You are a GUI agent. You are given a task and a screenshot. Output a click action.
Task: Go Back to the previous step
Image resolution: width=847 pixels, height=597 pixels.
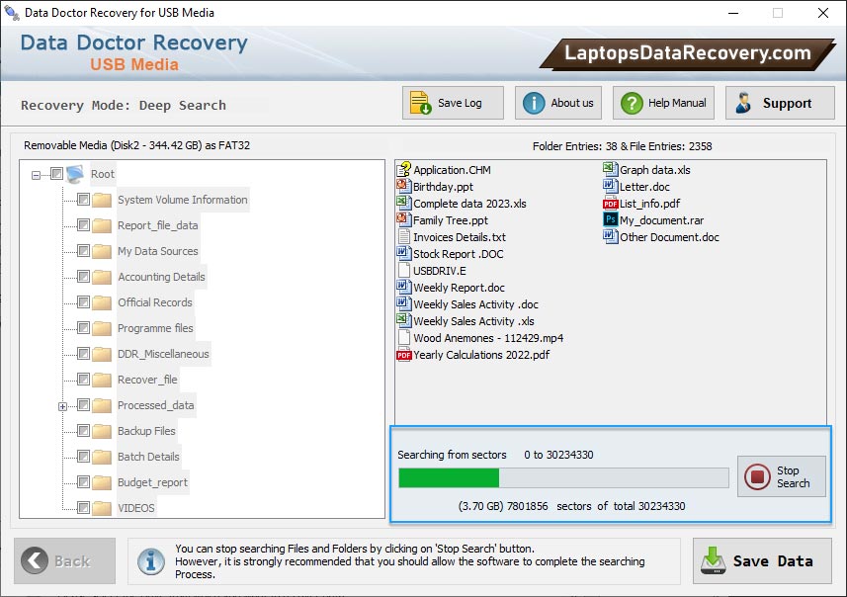pos(65,560)
